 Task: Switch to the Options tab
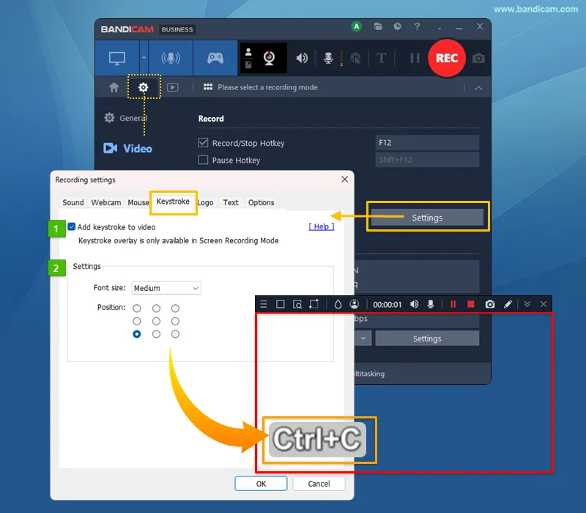(261, 202)
